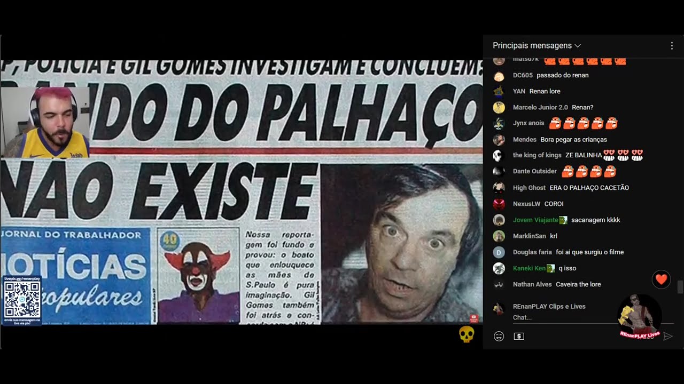Click the username MarklinSan
Screen dimensions: 684x384
[530, 236]
